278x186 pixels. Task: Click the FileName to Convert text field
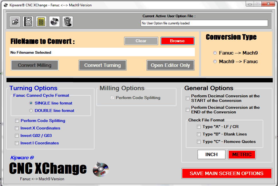[x=102, y=52]
